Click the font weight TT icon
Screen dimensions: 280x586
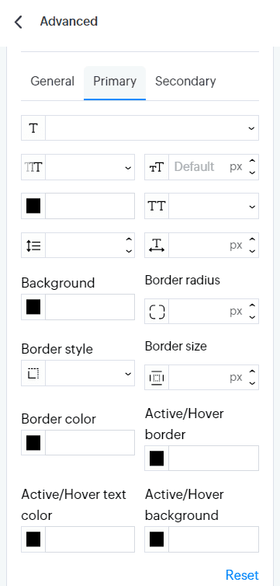(33, 167)
